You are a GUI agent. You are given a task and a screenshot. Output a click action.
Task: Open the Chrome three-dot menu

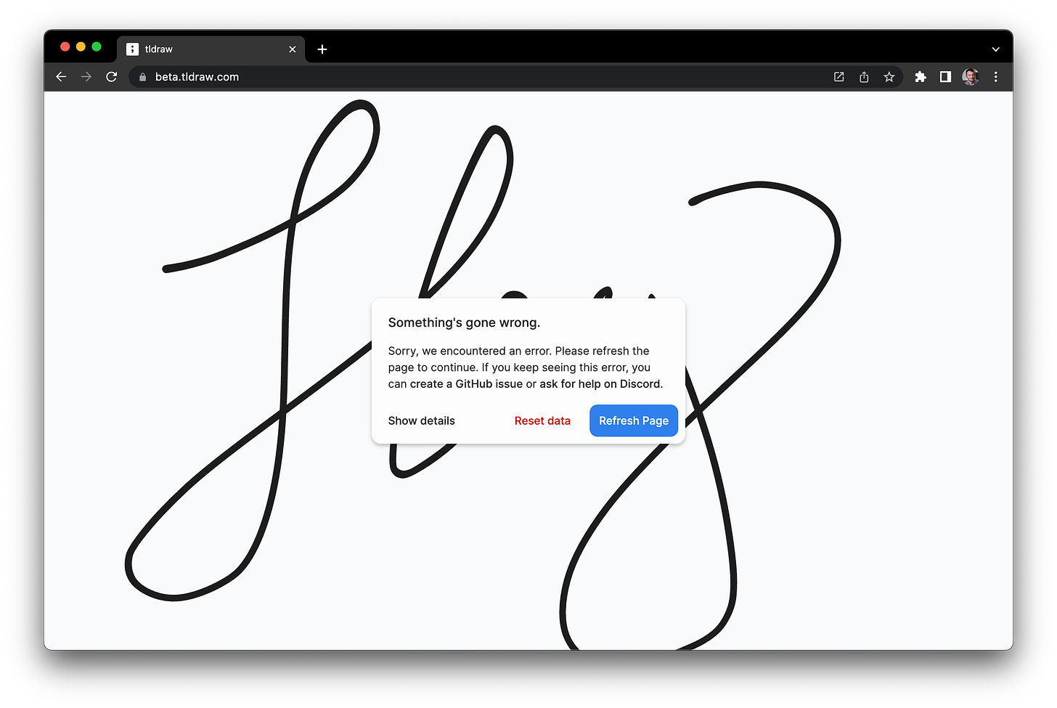point(996,77)
